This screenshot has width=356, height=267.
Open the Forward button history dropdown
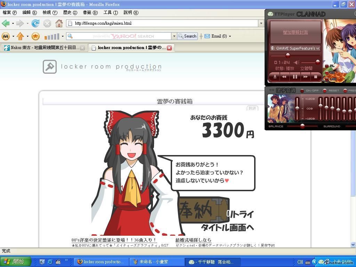coord(27,23)
